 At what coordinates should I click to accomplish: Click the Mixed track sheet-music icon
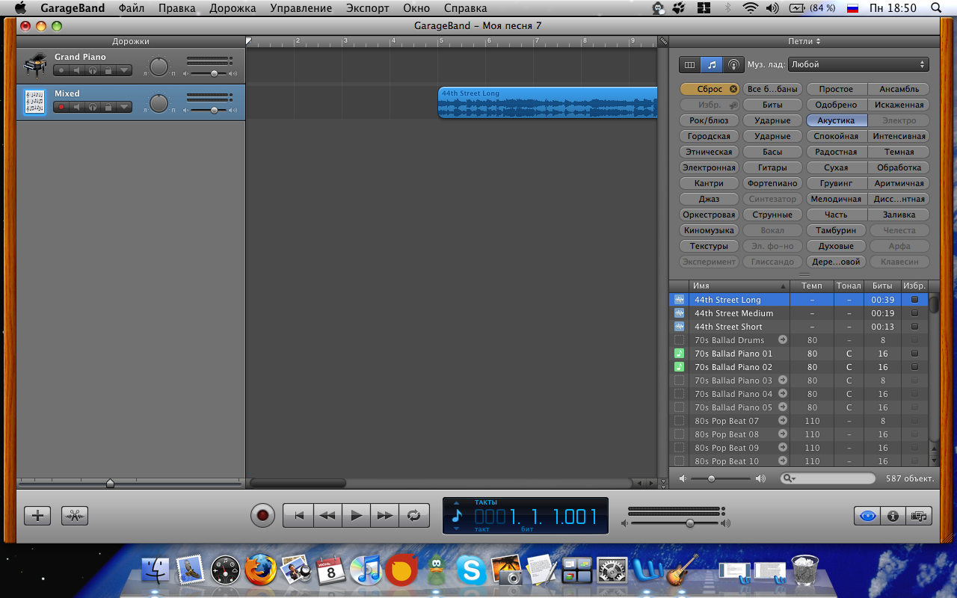(34, 102)
